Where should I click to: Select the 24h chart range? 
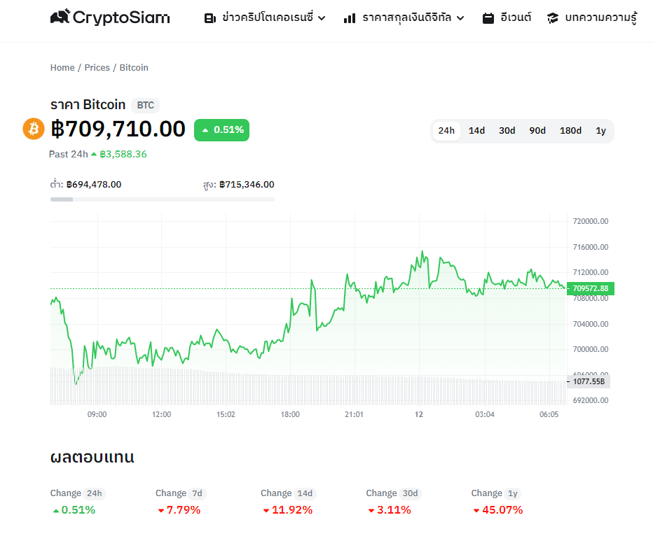pyautogui.click(x=446, y=131)
